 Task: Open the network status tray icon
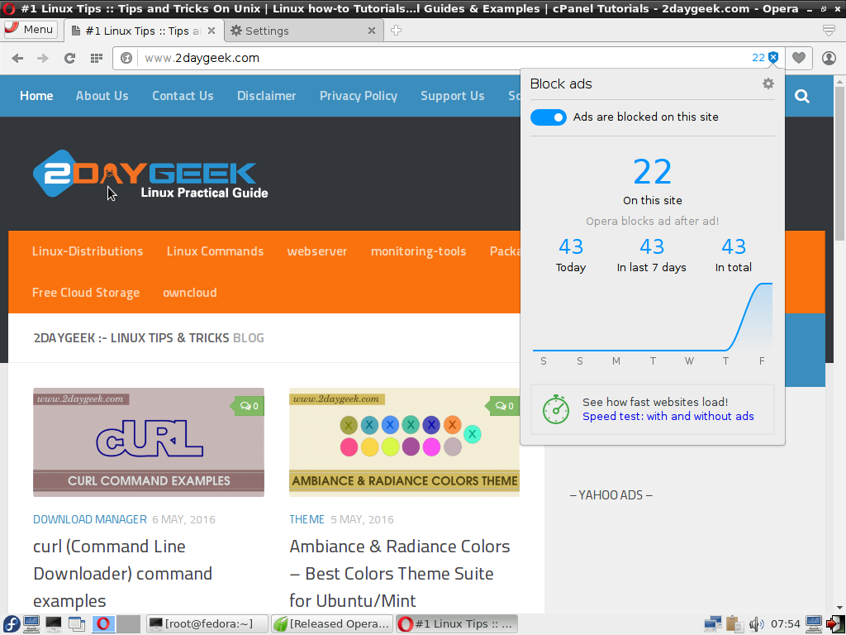[x=713, y=624]
